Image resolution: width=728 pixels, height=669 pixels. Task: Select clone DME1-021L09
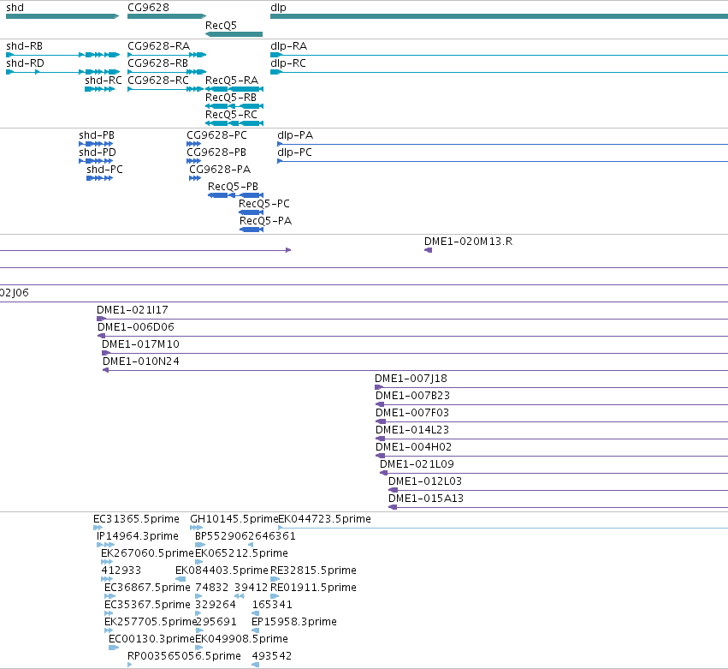[417, 465]
